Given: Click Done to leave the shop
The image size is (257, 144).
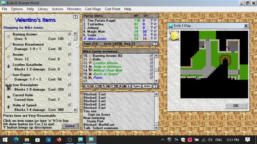Looking at the screenshot, I should 70,126.
